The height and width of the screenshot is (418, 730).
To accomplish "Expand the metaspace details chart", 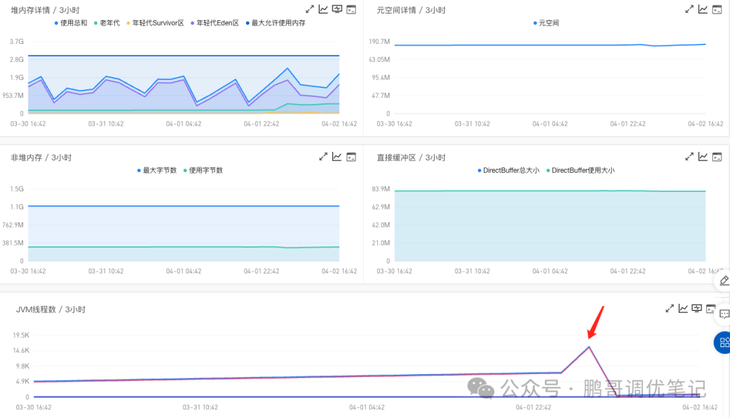I will tap(689, 9).
